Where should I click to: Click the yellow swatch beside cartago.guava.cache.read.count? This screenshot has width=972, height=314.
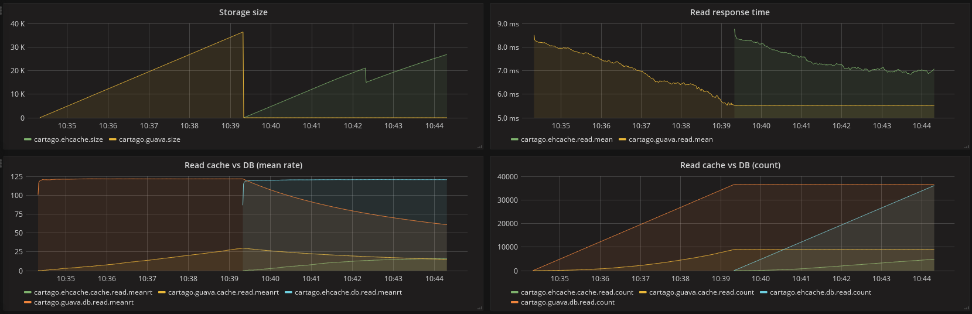coord(643,292)
